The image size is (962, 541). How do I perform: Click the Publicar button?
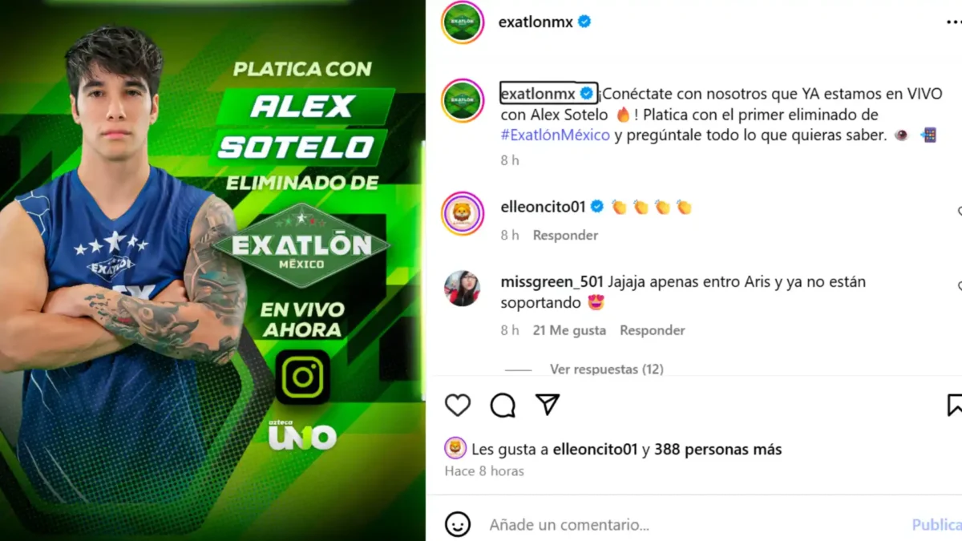pyautogui.click(x=936, y=525)
